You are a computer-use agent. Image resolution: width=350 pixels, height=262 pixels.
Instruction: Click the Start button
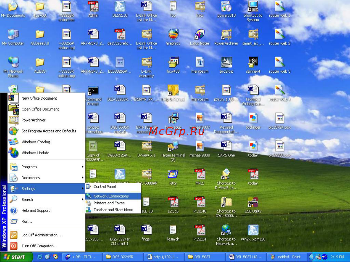click(x=16, y=257)
